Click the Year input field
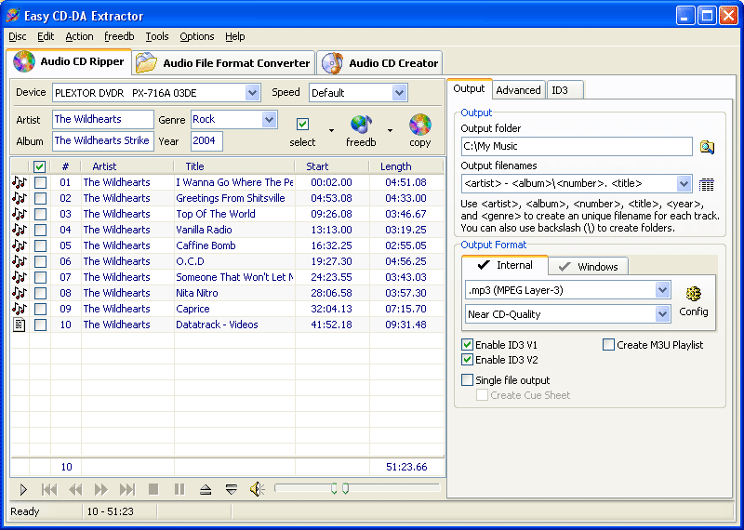 pos(206,141)
